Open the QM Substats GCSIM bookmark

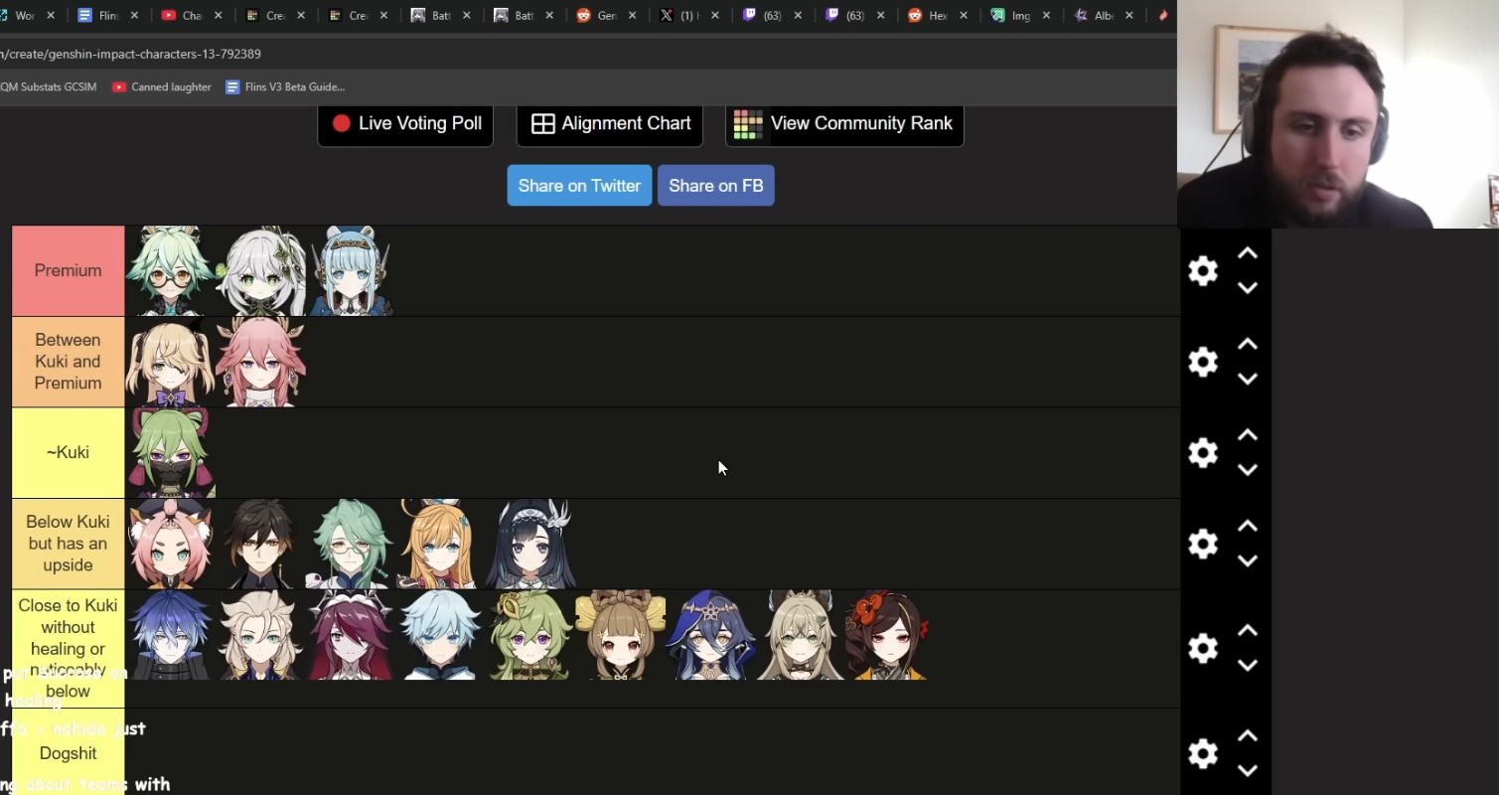49,87
